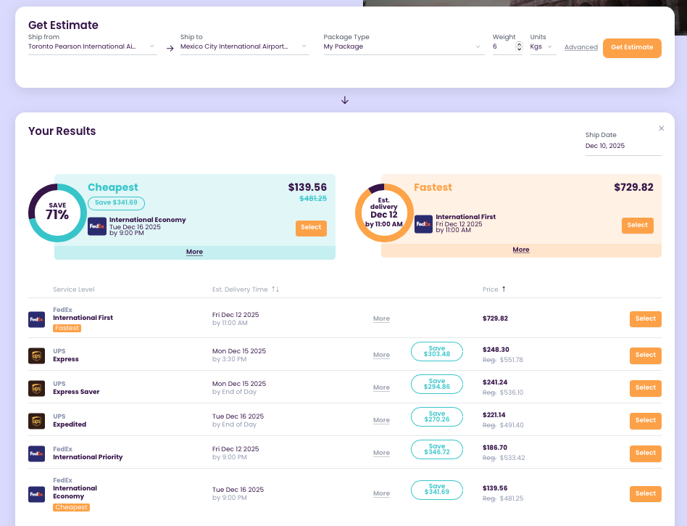This screenshot has height=526, width=687.
Task: Click the FedEx logo on the Fastest card
Action: pos(424,224)
